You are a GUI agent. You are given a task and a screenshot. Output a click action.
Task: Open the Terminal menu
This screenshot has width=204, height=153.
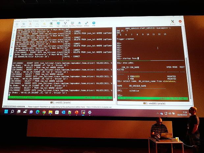tap(17, 21)
